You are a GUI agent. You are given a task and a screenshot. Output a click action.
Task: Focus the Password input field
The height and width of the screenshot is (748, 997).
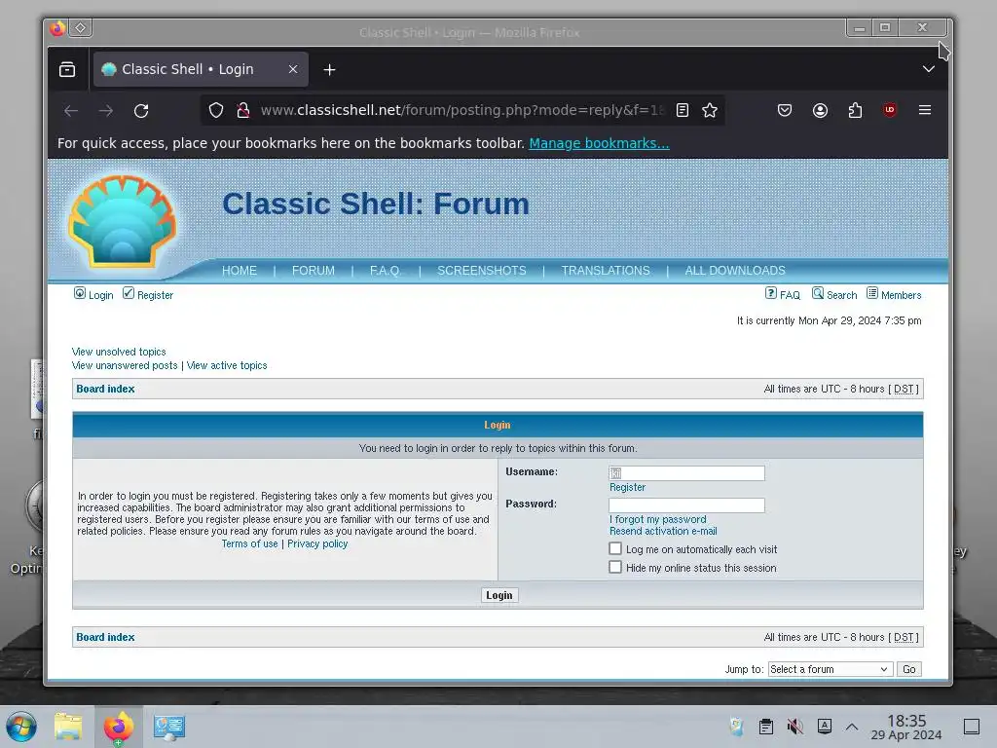pos(686,505)
